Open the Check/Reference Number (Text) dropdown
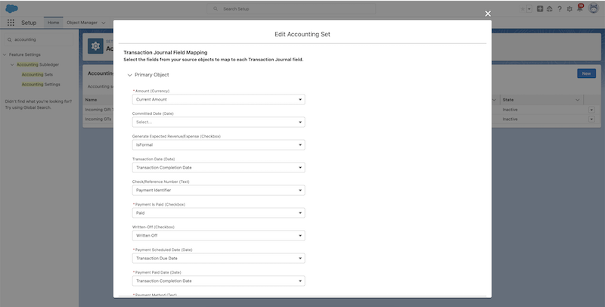Image resolution: width=605 pixels, height=307 pixels. (x=219, y=190)
